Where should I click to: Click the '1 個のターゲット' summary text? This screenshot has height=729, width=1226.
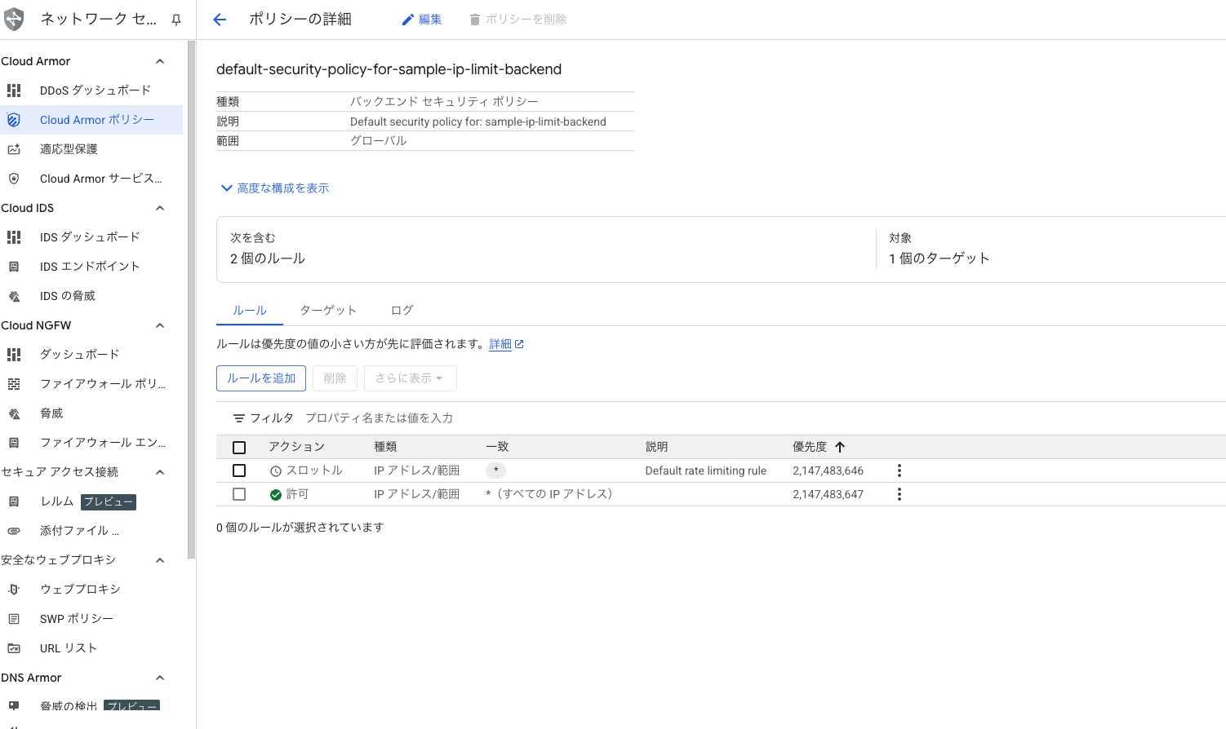tap(939, 258)
